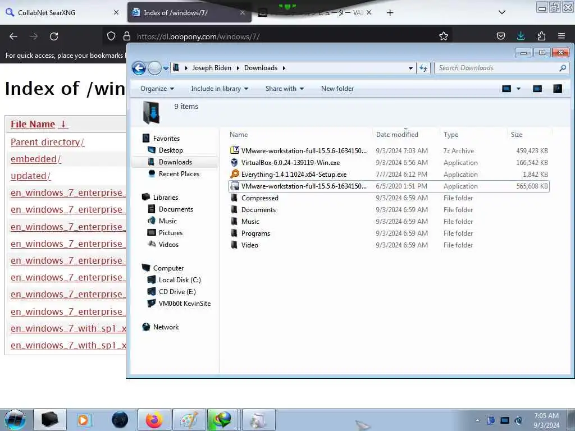Open the Pictures library
This screenshot has width=575, height=431.
click(x=171, y=232)
